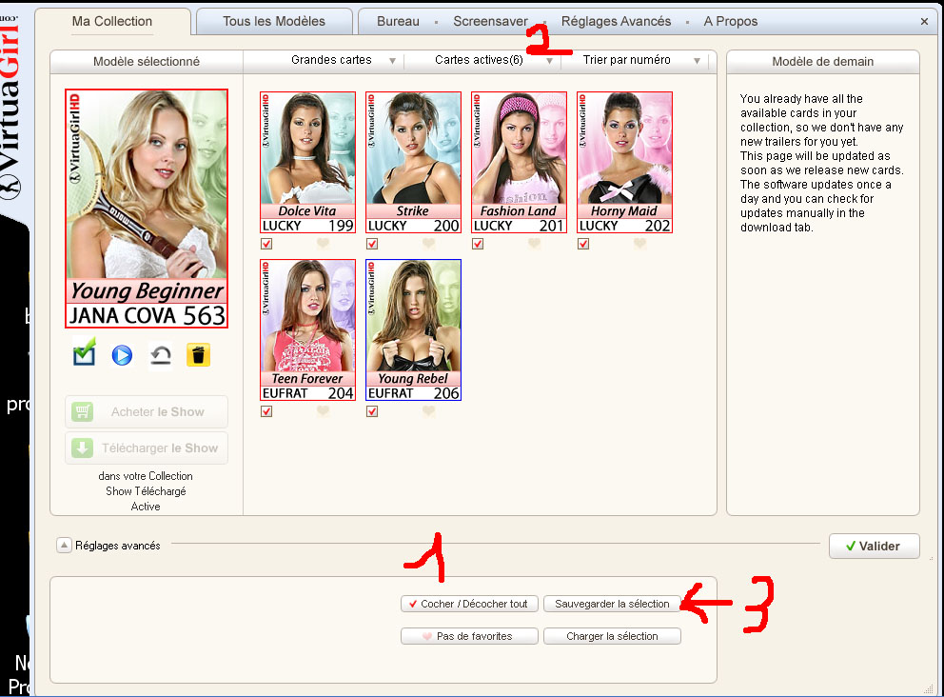
Task: Open the Cartes actives(6) filter dropdown
Action: pyautogui.click(x=494, y=60)
